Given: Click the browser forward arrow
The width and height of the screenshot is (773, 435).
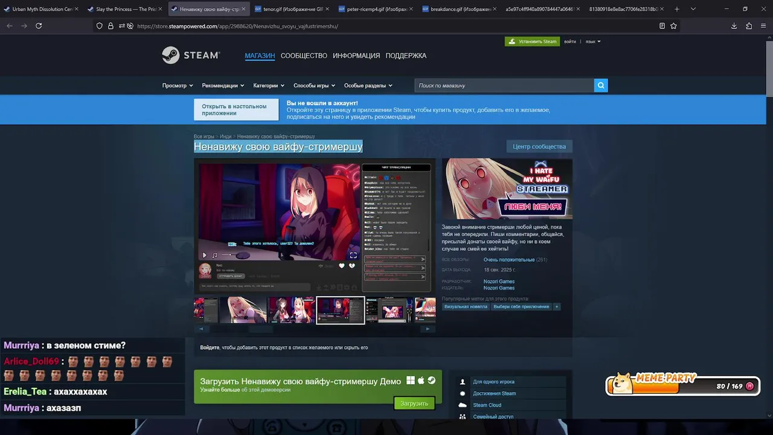Looking at the screenshot, I should [x=24, y=26].
